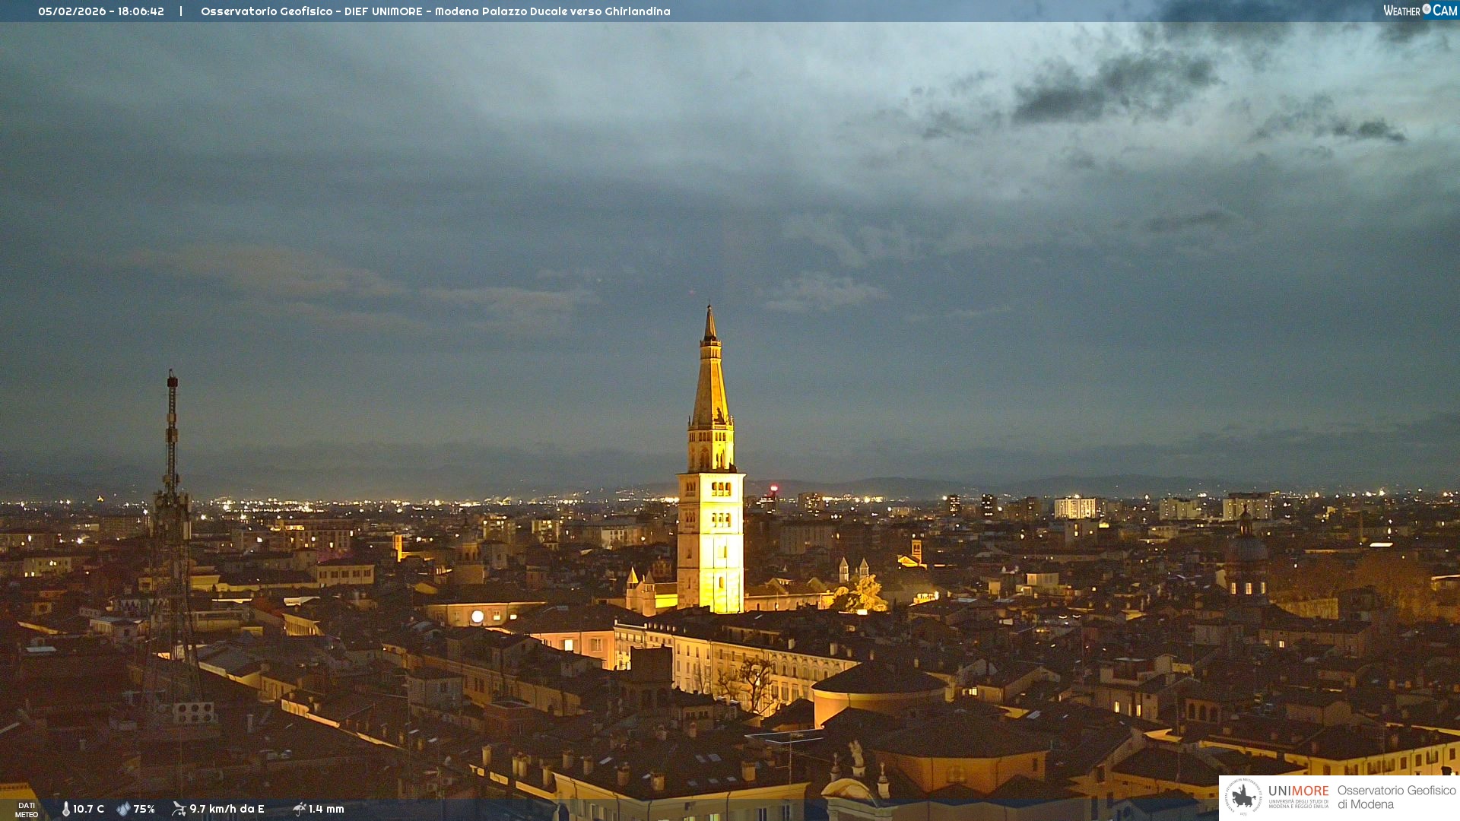Viewport: 1460px width, 821px height.
Task: Click the glowing round white light on building
Action: tap(477, 617)
